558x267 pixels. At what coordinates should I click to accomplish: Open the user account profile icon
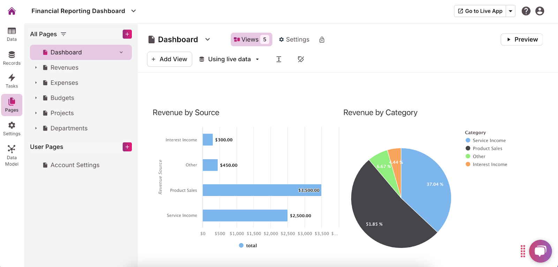tap(540, 11)
